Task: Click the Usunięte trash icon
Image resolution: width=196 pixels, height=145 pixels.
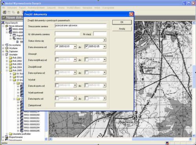Action: [x=7, y=54]
